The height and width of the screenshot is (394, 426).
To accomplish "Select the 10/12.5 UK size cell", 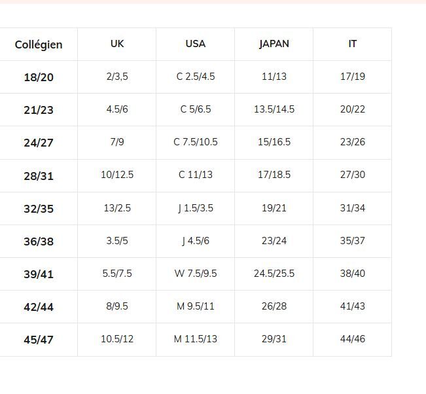I will click(117, 175).
